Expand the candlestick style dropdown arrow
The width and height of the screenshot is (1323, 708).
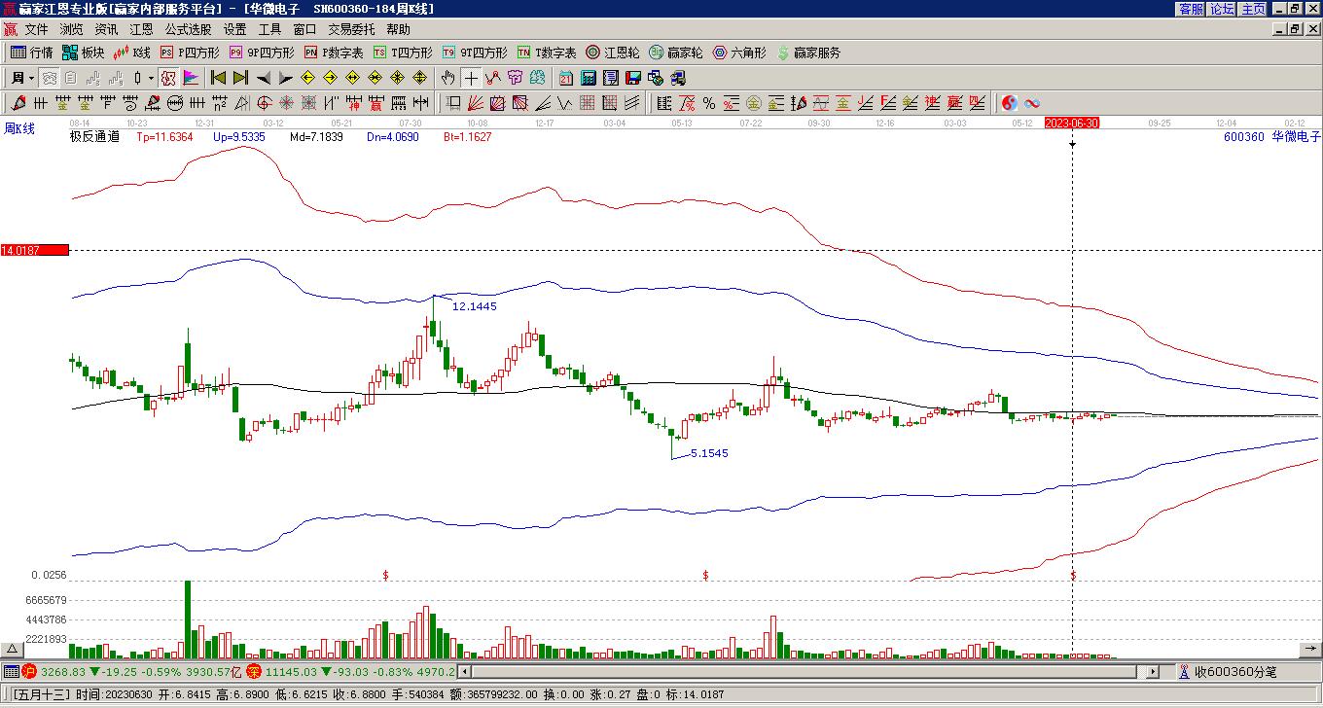151,78
